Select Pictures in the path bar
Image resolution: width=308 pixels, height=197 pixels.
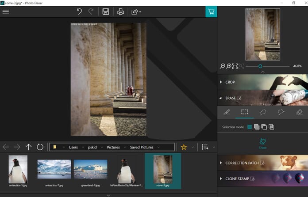click(113, 147)
